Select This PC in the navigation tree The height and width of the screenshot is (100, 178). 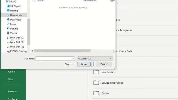tap(12, 1)
